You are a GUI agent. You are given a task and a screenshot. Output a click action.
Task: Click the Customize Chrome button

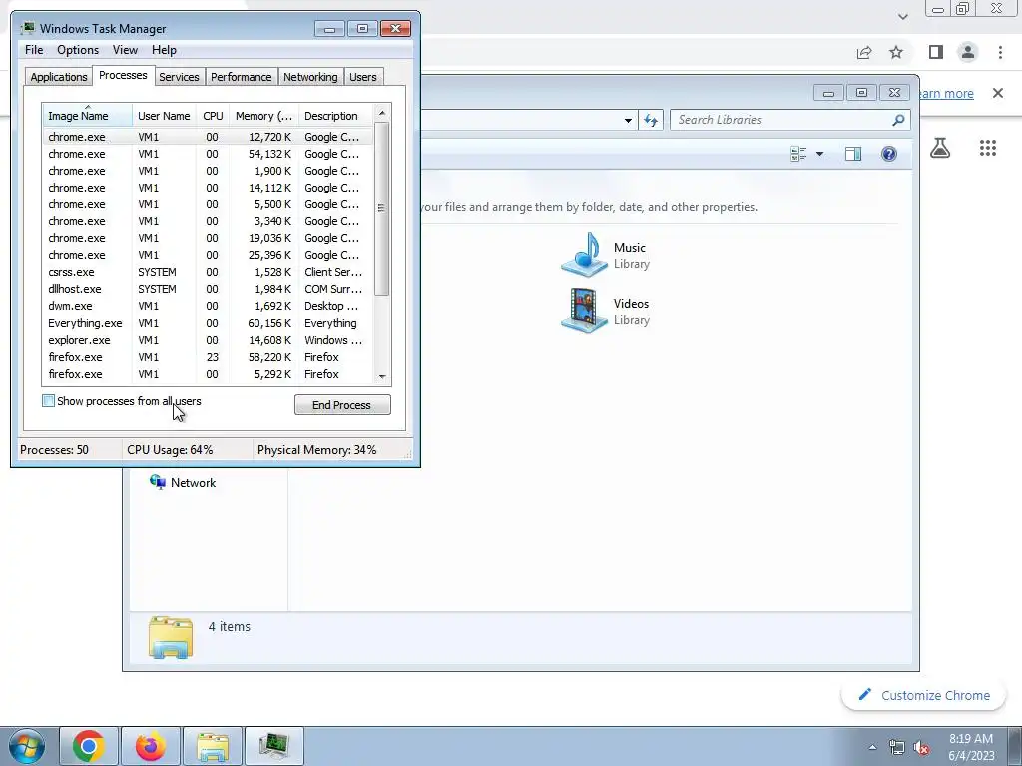[925, 695]
